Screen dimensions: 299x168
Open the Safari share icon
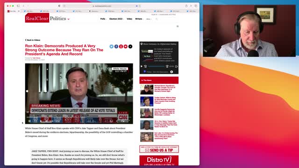point(186,6)
